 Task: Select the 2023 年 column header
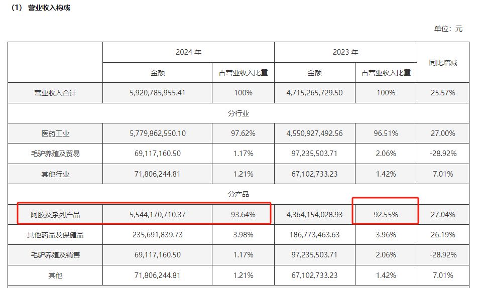click(345, 52)
